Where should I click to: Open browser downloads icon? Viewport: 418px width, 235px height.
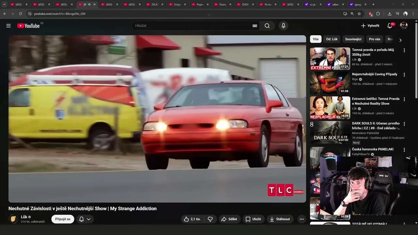coord(390,14)
